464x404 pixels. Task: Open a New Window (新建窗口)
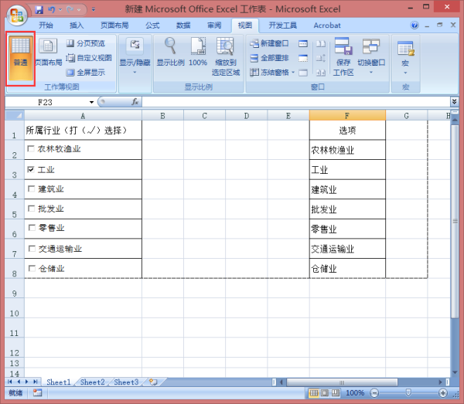269,43
